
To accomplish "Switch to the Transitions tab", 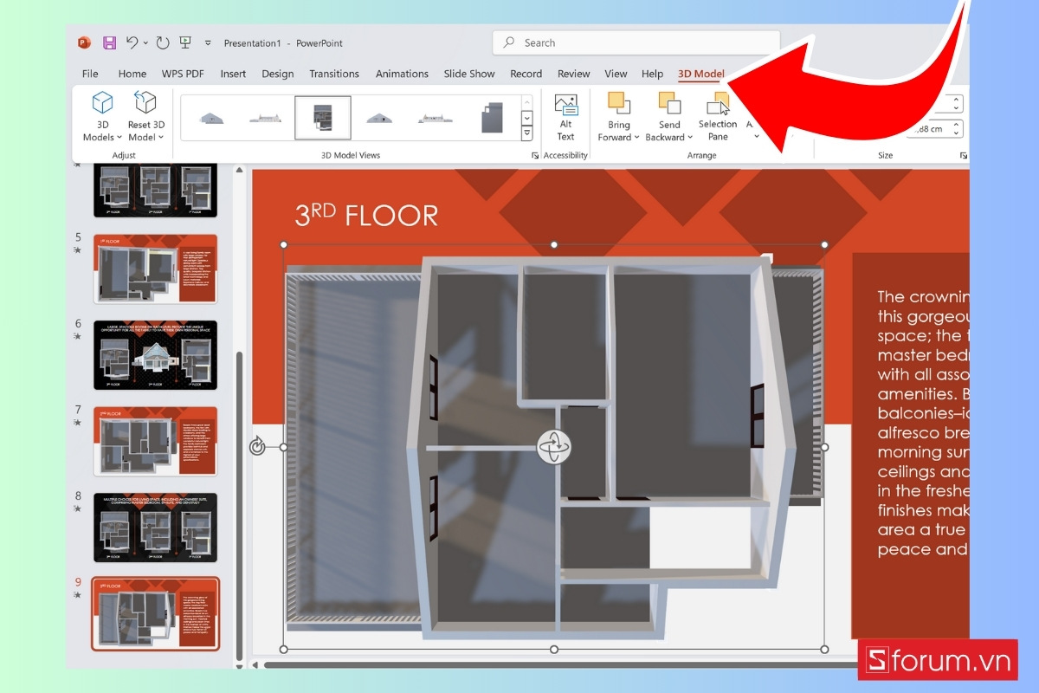I will tap(333, 74).
